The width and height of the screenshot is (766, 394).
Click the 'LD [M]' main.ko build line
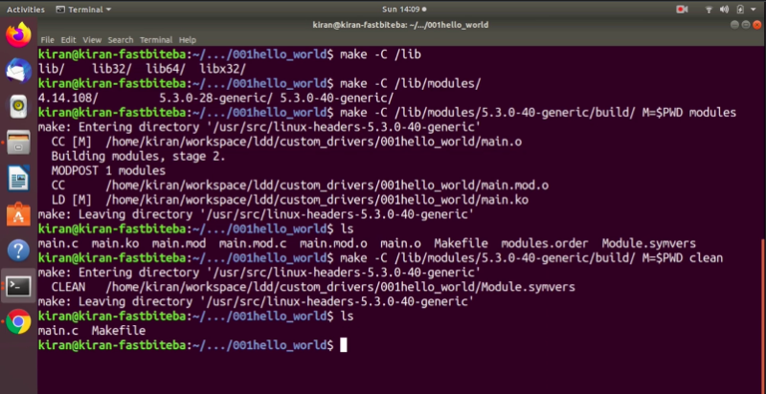point(290,200)
